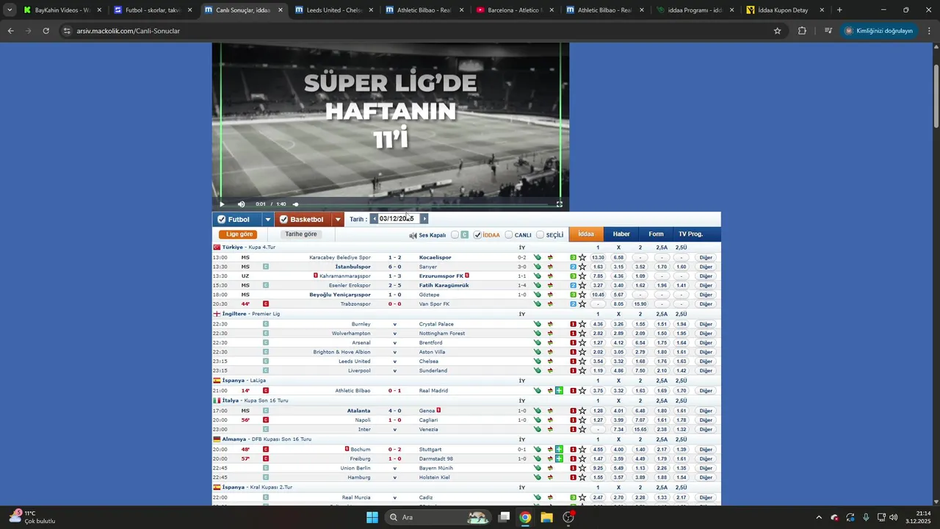Open Diğer odds for Leeds United match

coord(706,361)
